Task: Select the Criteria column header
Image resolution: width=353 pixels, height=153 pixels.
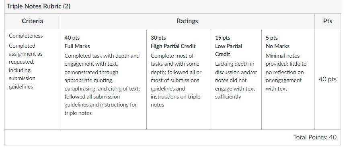Action: (x=32, y=21)
